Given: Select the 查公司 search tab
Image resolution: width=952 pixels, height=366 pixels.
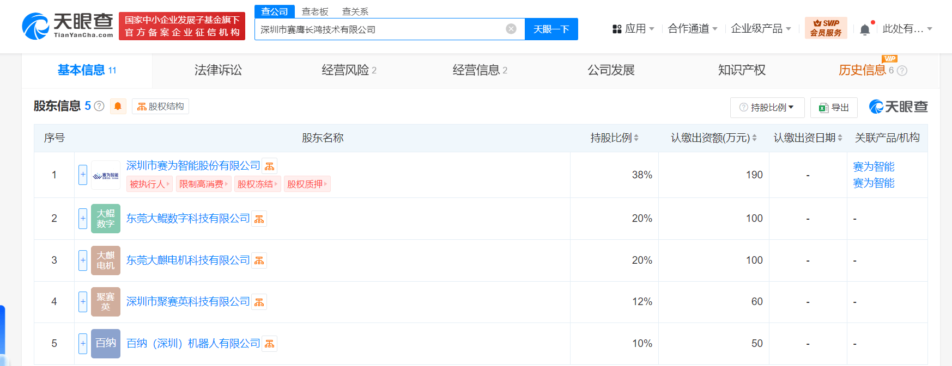Looking at the screenshot, I should [275, 11].
